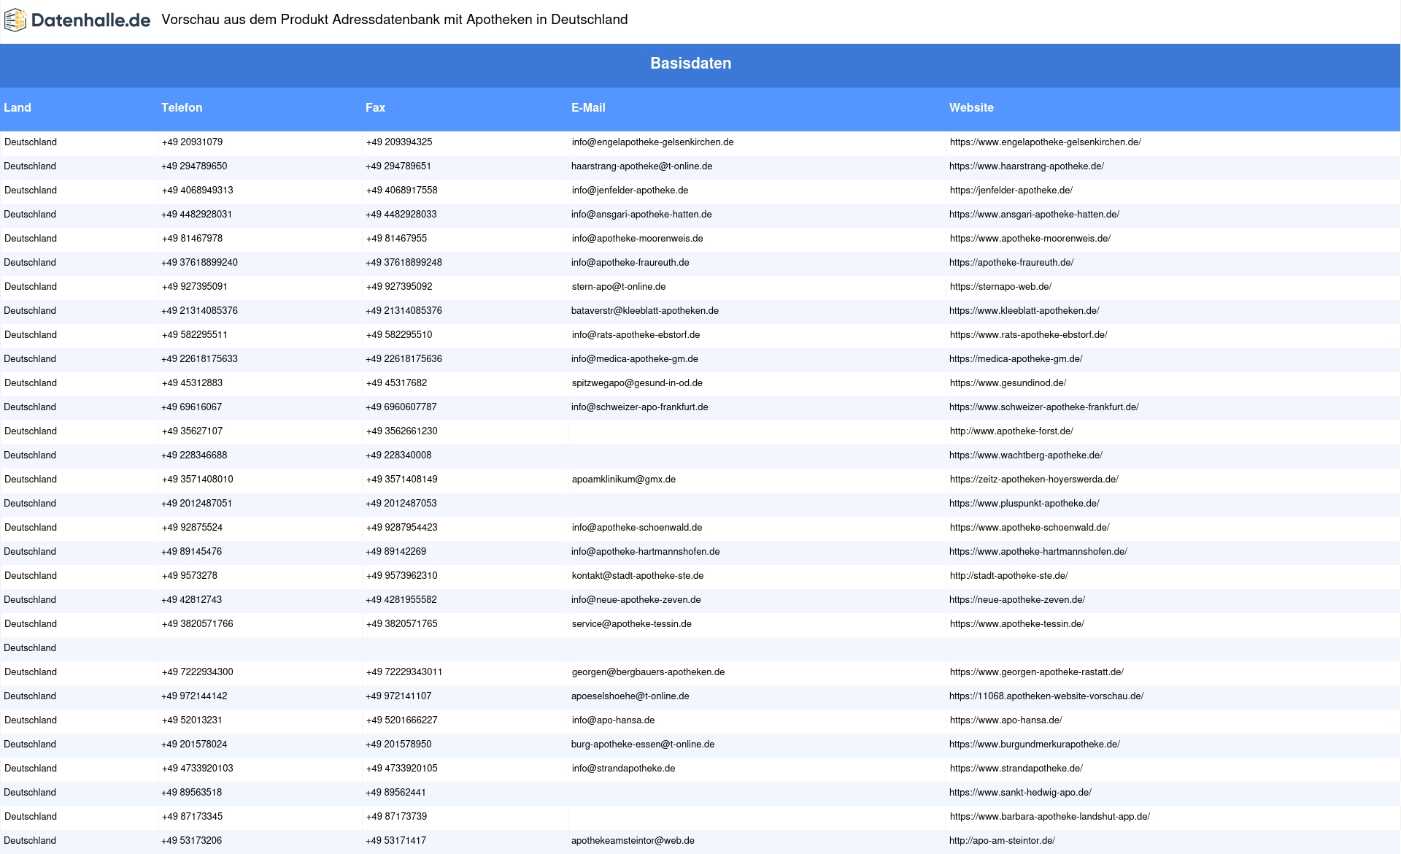Viewport: 1401px width, 854px height.
Task: Open https://www.pluspunkt-apotheke.de/ link
Action: click(1024, 504)
